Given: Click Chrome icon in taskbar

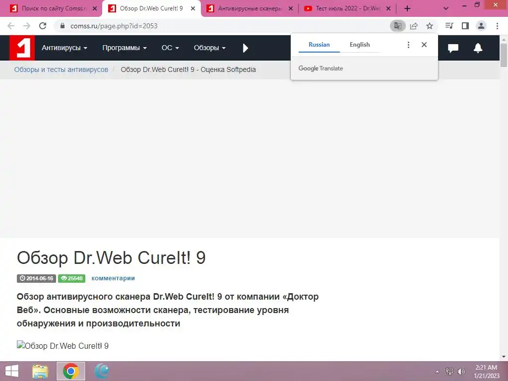Looking at the screenshot, I should (70, 371).
